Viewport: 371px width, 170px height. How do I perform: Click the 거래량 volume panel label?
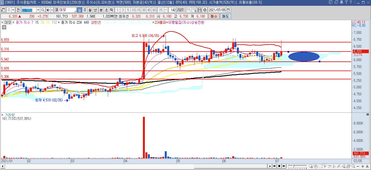click(9, 115)
